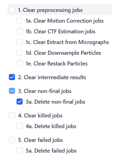
Task: Click '1c. Clear Extract from Micrographs' text
Action: pos(67,42)
